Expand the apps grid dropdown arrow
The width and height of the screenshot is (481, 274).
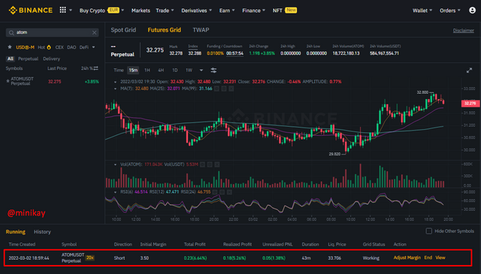pyautogui.click(x=71, y=10)
